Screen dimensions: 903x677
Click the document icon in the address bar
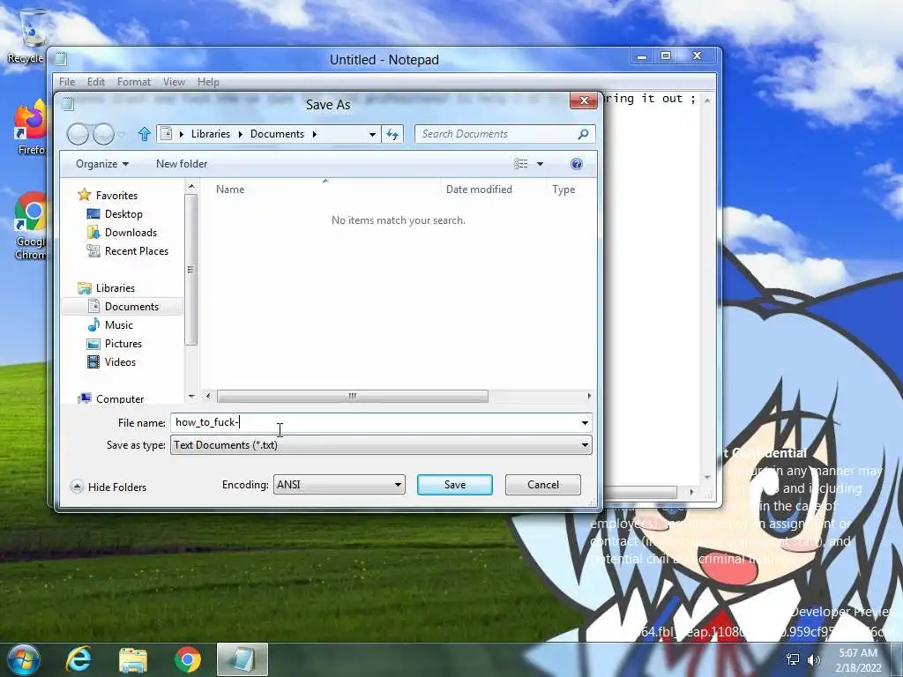(166, 134)
